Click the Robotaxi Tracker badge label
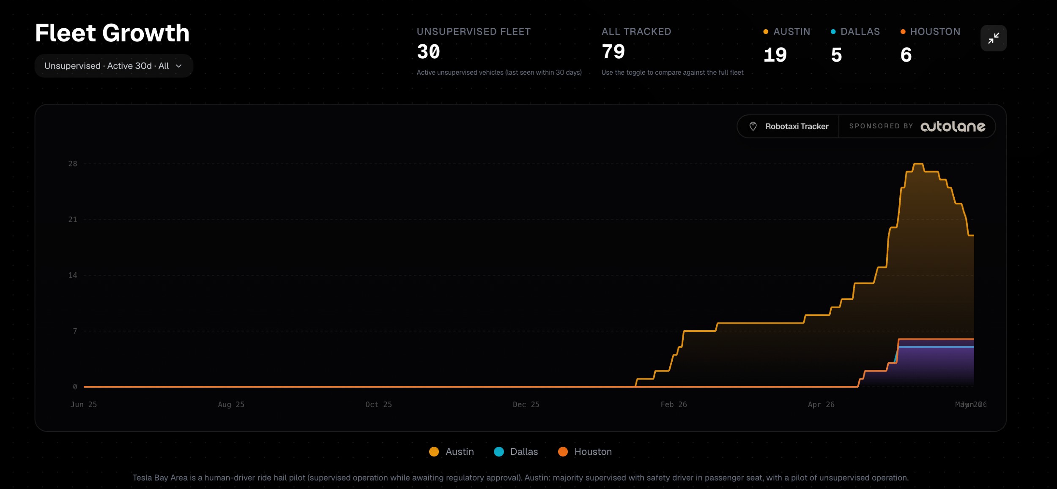Image resolution: width=1057 pixels, height=489 pixels. (x=797, y=126)
